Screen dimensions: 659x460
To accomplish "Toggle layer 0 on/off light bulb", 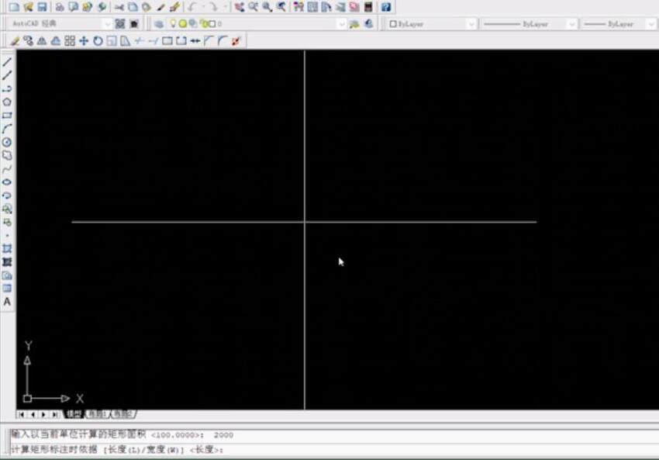I will coord(173,23).
